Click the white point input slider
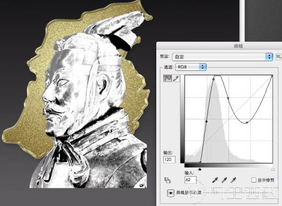 [273, 169]
